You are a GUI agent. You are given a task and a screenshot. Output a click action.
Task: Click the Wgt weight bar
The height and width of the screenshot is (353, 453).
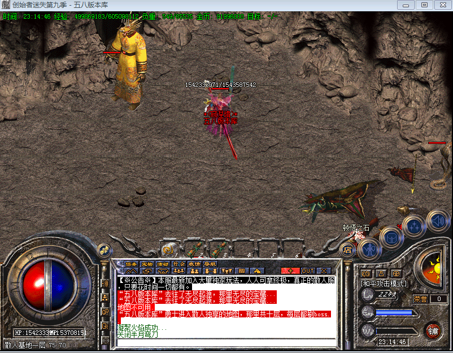396,332
